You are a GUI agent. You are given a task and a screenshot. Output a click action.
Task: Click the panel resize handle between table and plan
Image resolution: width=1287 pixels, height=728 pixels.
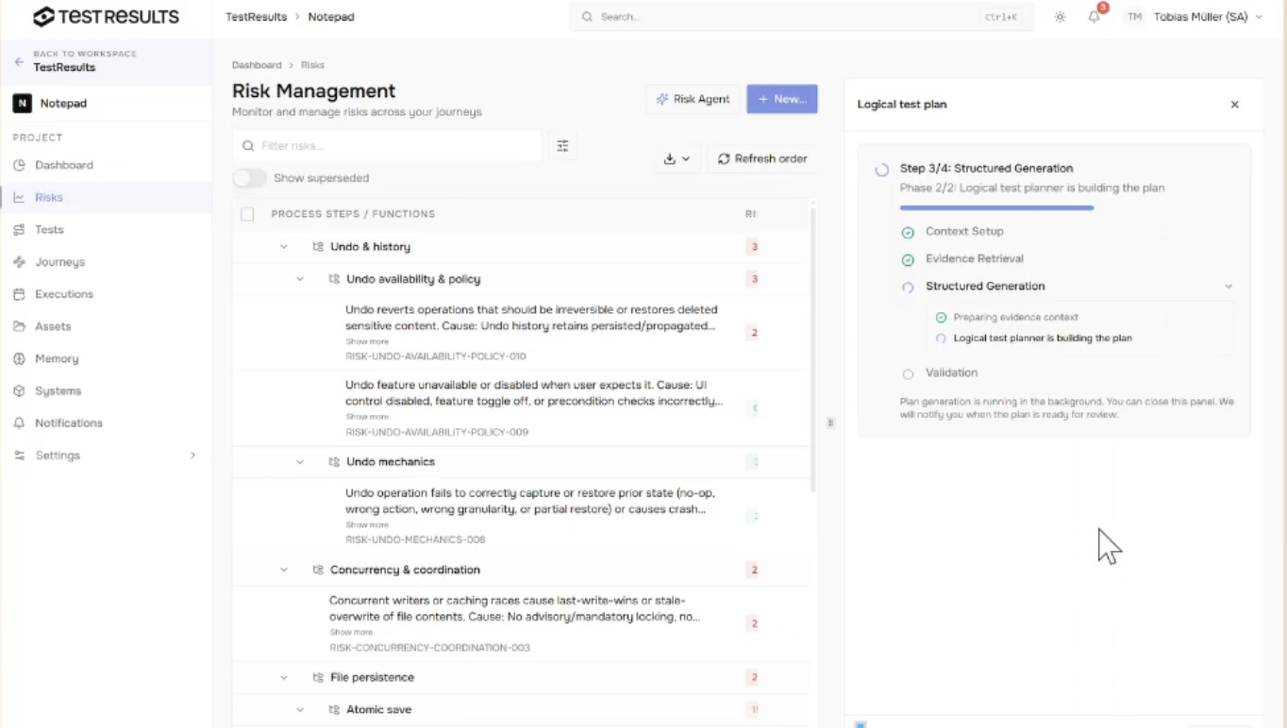(830, 422)
